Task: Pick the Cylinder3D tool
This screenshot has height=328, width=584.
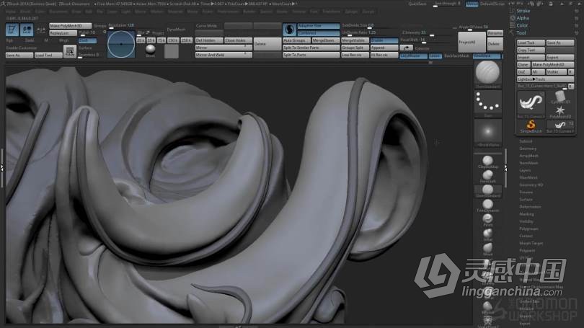Action: click(x=559, y=96)
